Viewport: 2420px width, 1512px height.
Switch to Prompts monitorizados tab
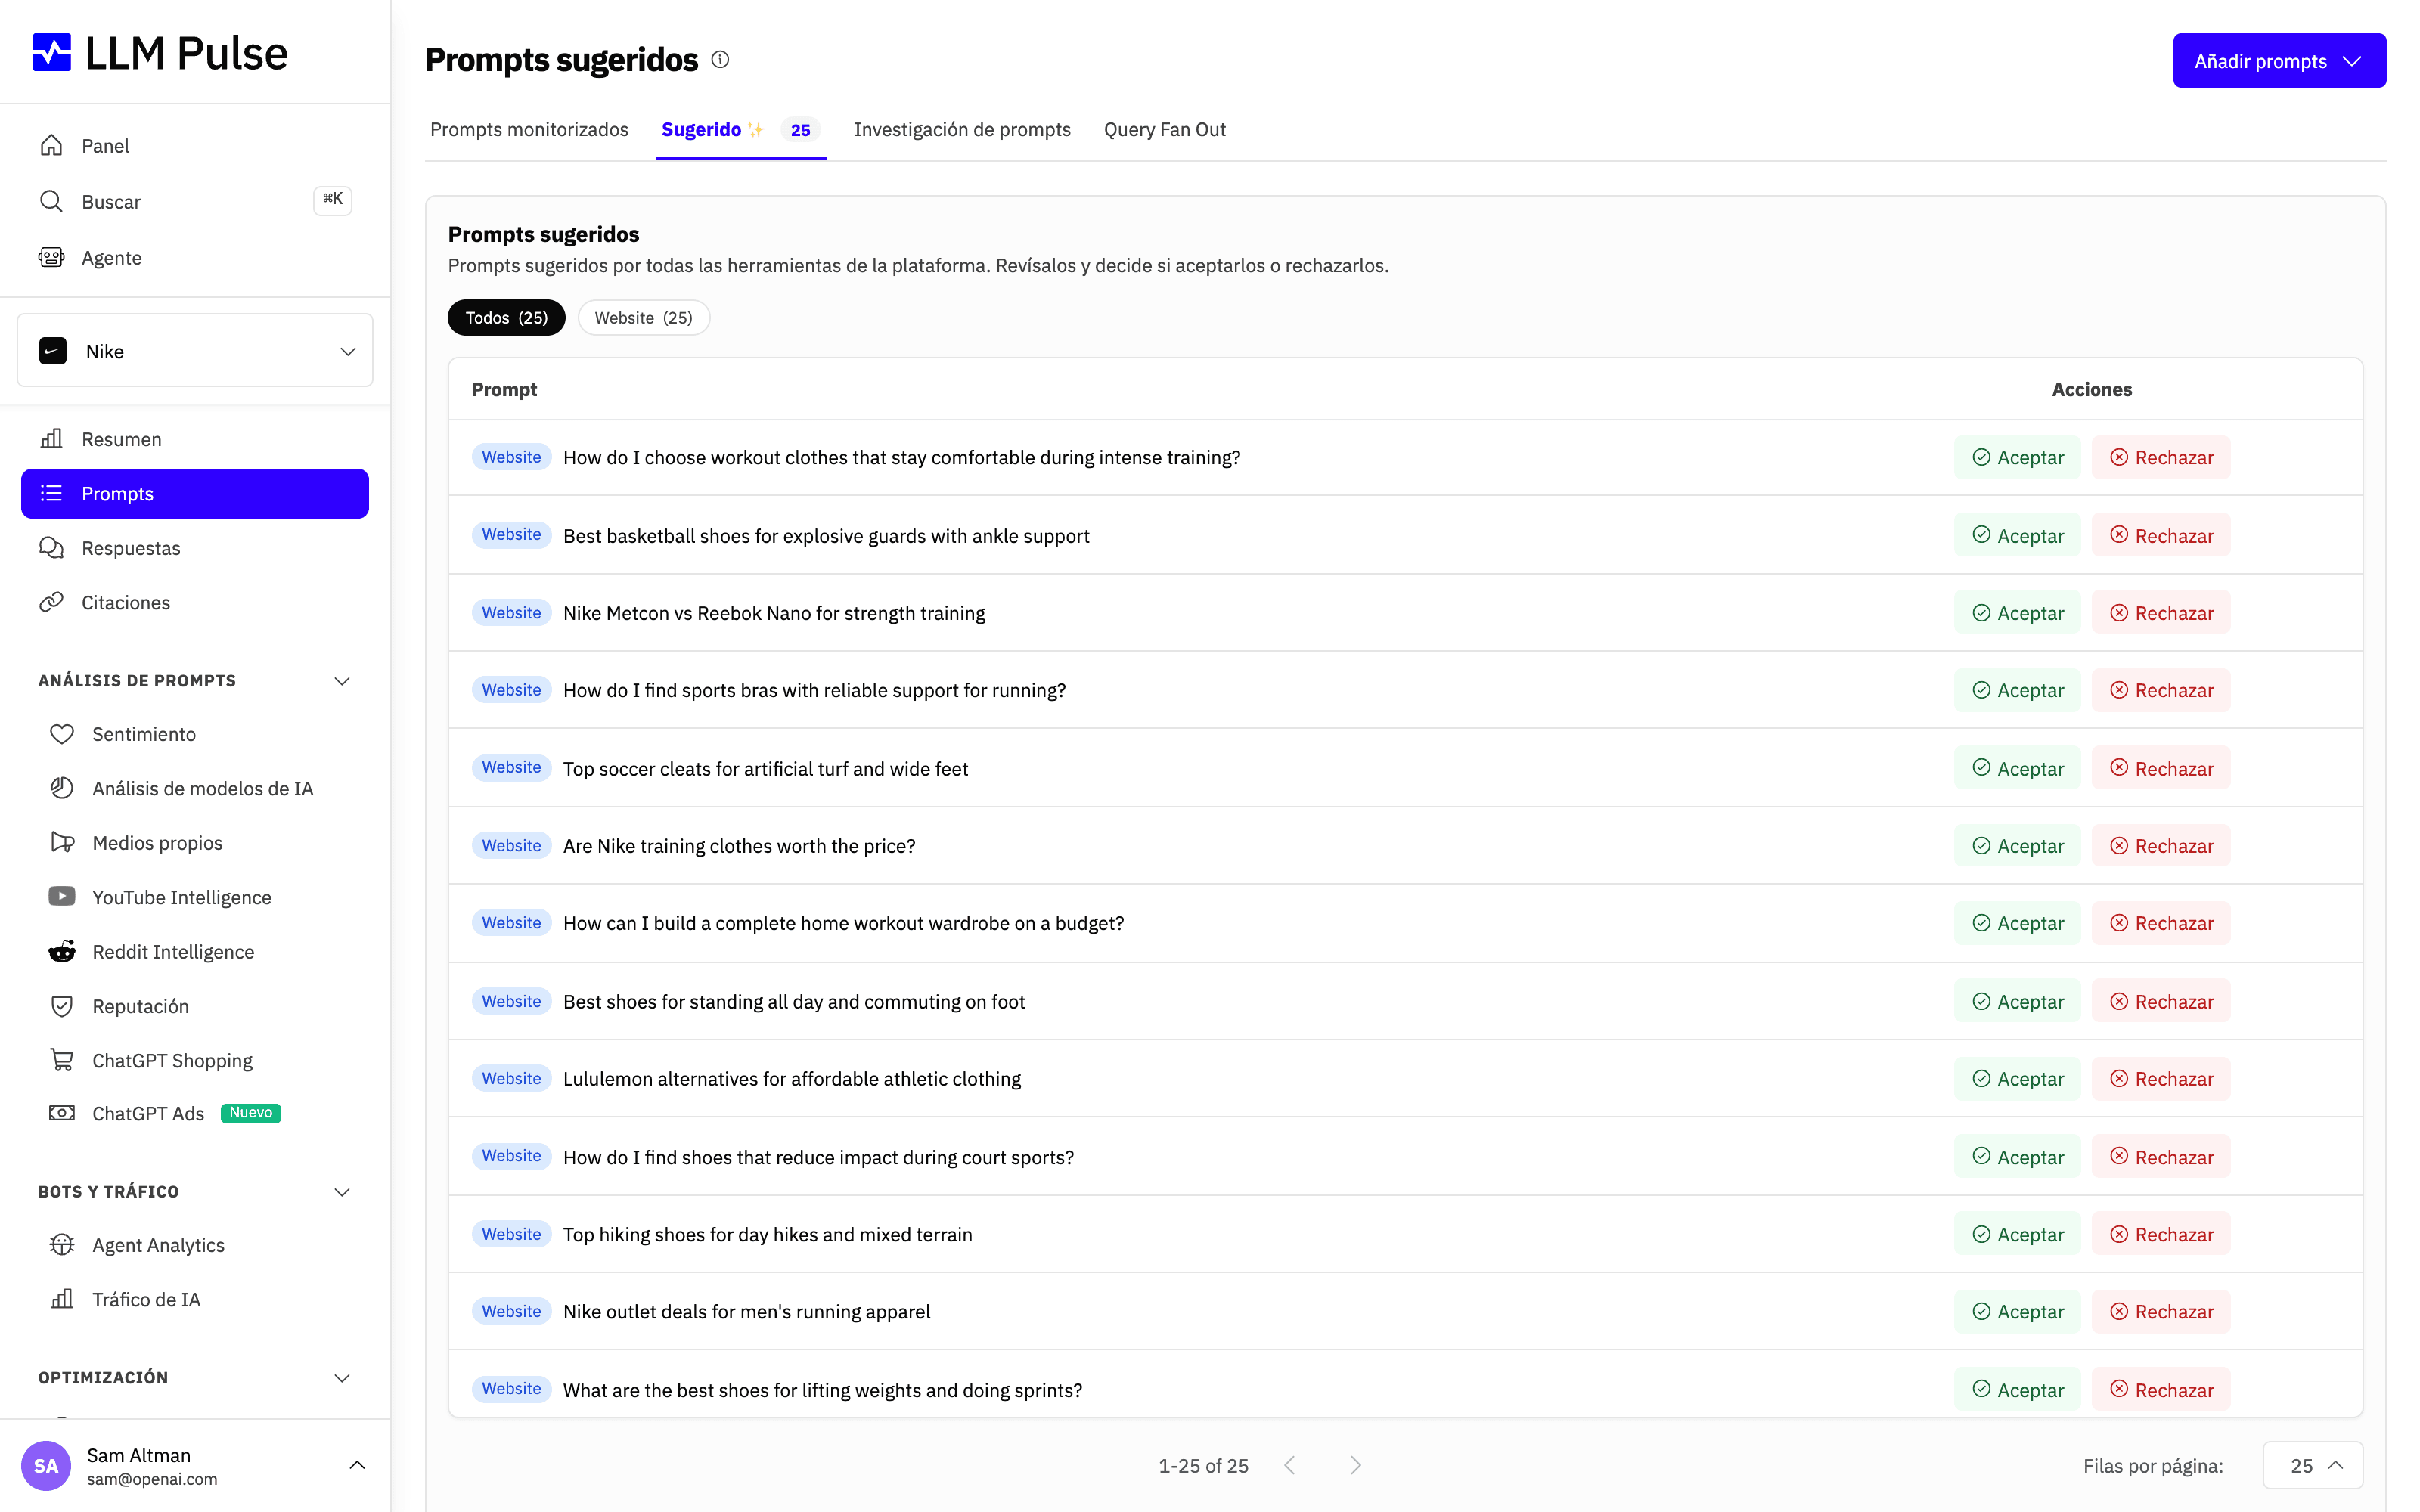529,130
